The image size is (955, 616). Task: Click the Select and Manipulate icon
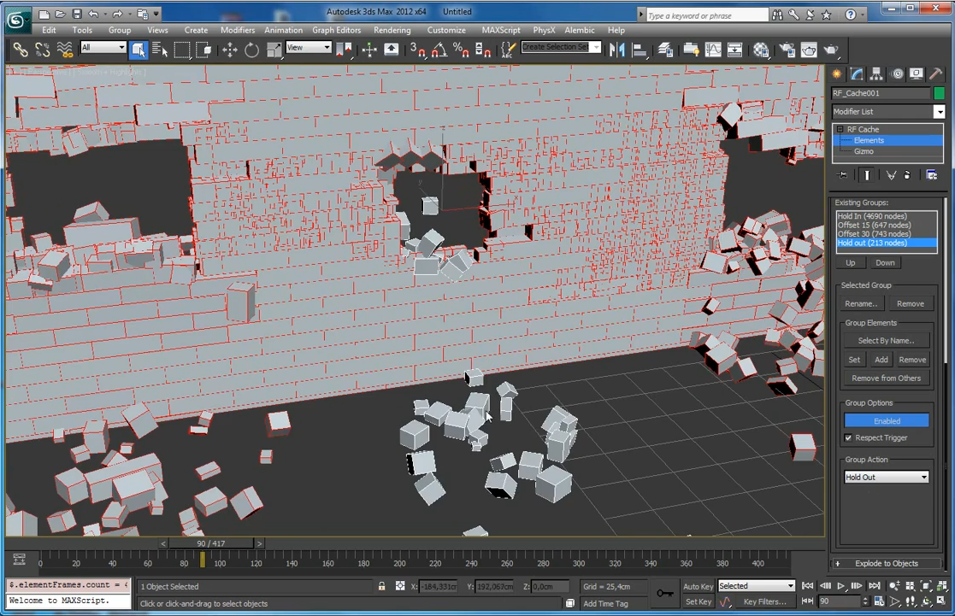click(369, 50)
